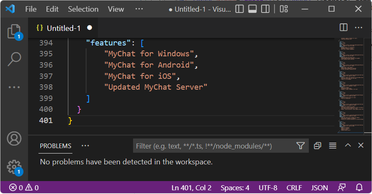This screenshot has height=194, width=372.
Task: Open the filter options funnel icon
Action: (x=300, y=146)
